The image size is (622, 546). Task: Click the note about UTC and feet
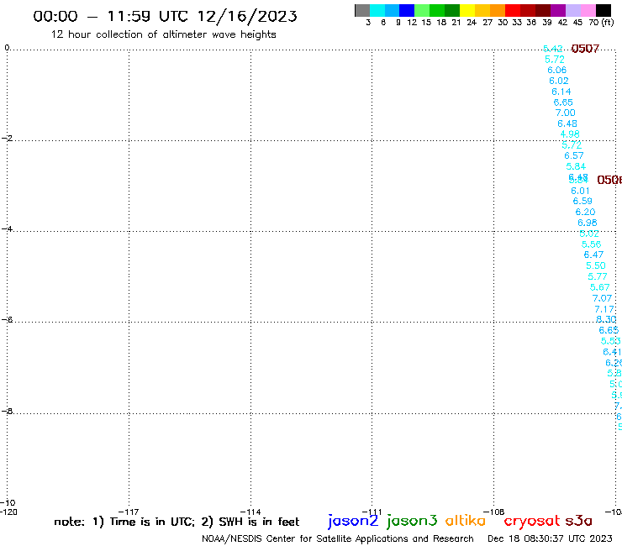pos(177,522)
